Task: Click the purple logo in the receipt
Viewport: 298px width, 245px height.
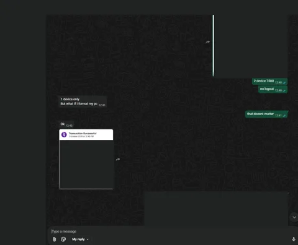Action: (x=64, y=135)
